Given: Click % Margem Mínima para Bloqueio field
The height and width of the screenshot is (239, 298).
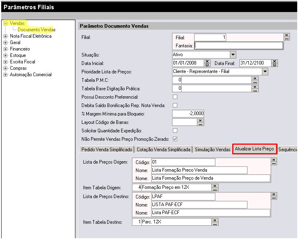Looking at the screenshot, I should click(x=188, y=113).
